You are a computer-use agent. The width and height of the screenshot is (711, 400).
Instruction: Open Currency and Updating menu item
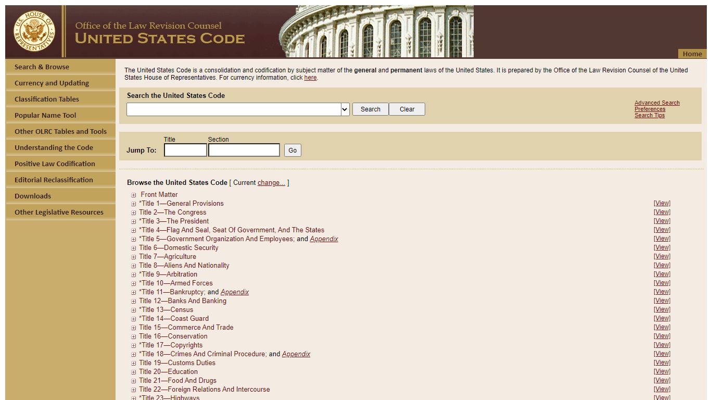point(60,83)
